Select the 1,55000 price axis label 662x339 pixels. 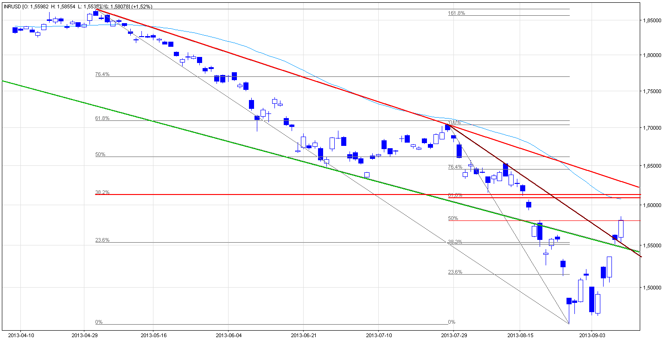(651, 245)
